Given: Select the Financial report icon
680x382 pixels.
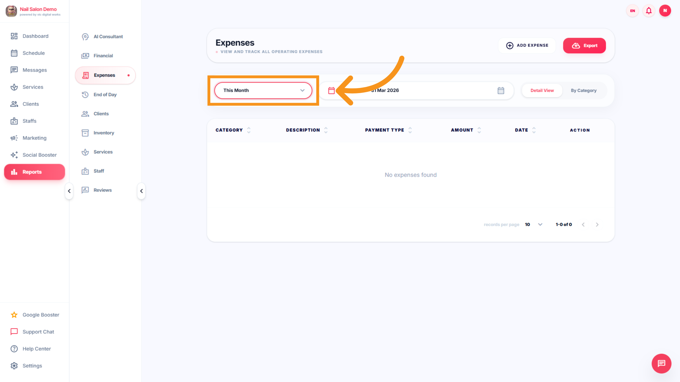Looking at the screenshot, I should 85,55.
